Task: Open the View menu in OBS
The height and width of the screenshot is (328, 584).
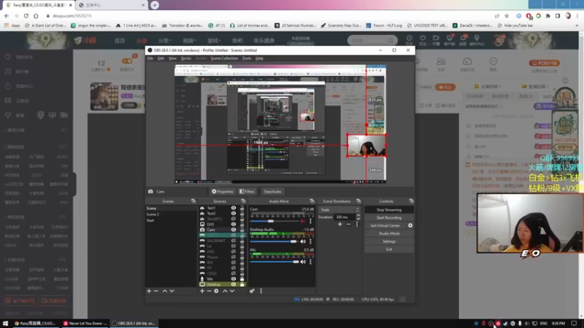Action: [172, 58]
